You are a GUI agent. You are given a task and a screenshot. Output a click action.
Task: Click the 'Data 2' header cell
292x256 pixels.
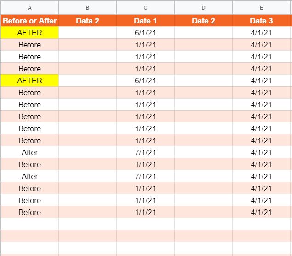(87, 21)
